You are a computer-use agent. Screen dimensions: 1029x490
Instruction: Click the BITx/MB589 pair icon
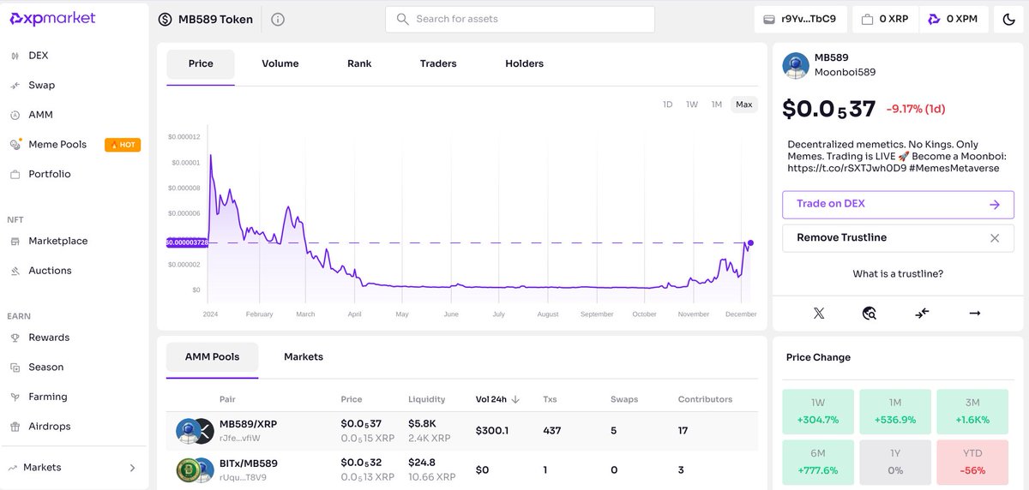(x=194, y=470)
